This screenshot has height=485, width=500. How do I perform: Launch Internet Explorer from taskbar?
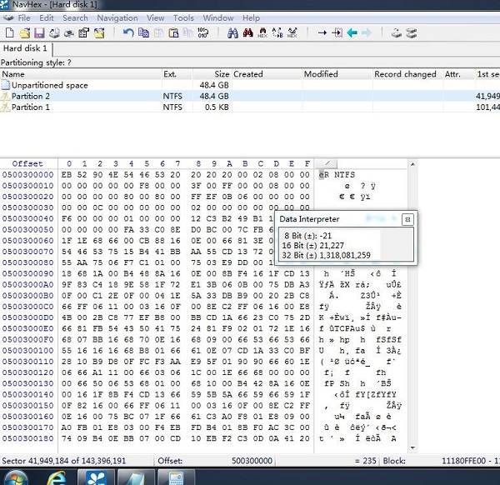(57, 477)
